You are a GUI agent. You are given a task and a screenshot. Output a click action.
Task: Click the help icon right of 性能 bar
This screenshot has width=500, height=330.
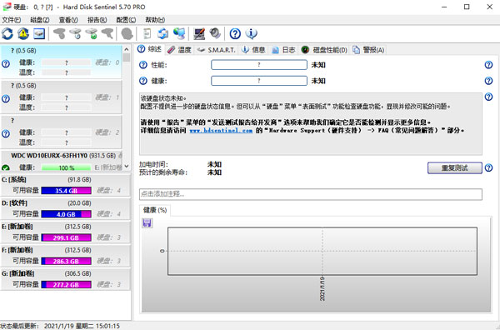pyautogui.click(x=488, y=65)
